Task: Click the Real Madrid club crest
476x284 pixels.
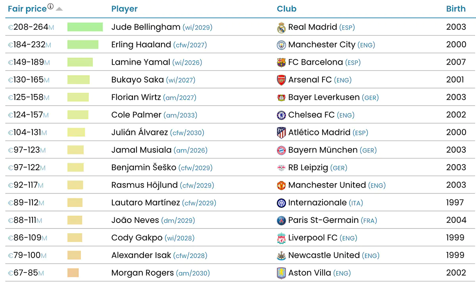Action: point(281,27)
